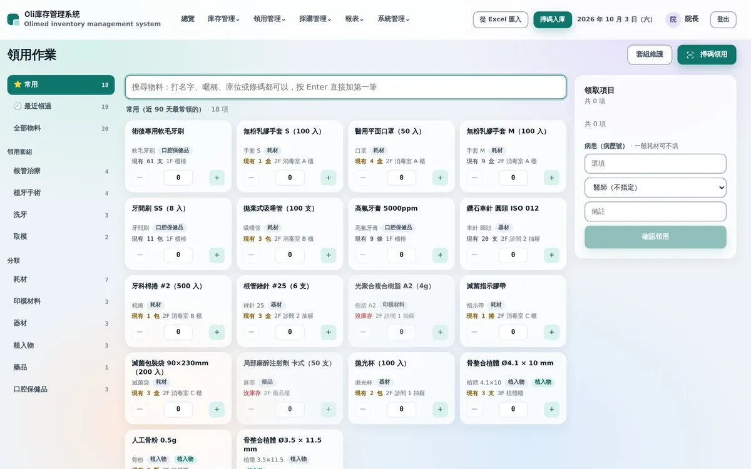Start 掃碼領用 scanning

pyautogui.click(x=707, y=54)
